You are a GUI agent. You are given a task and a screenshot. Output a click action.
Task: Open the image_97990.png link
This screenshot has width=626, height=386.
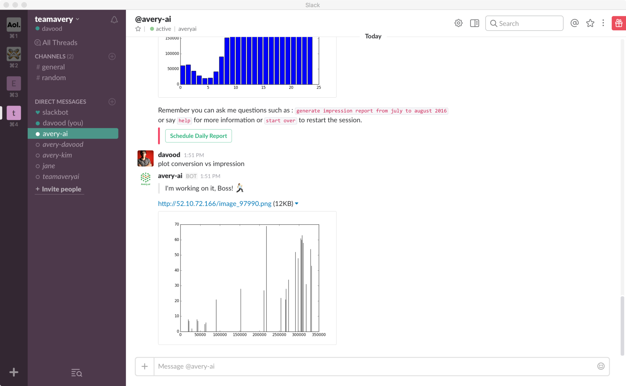point(215,204)
